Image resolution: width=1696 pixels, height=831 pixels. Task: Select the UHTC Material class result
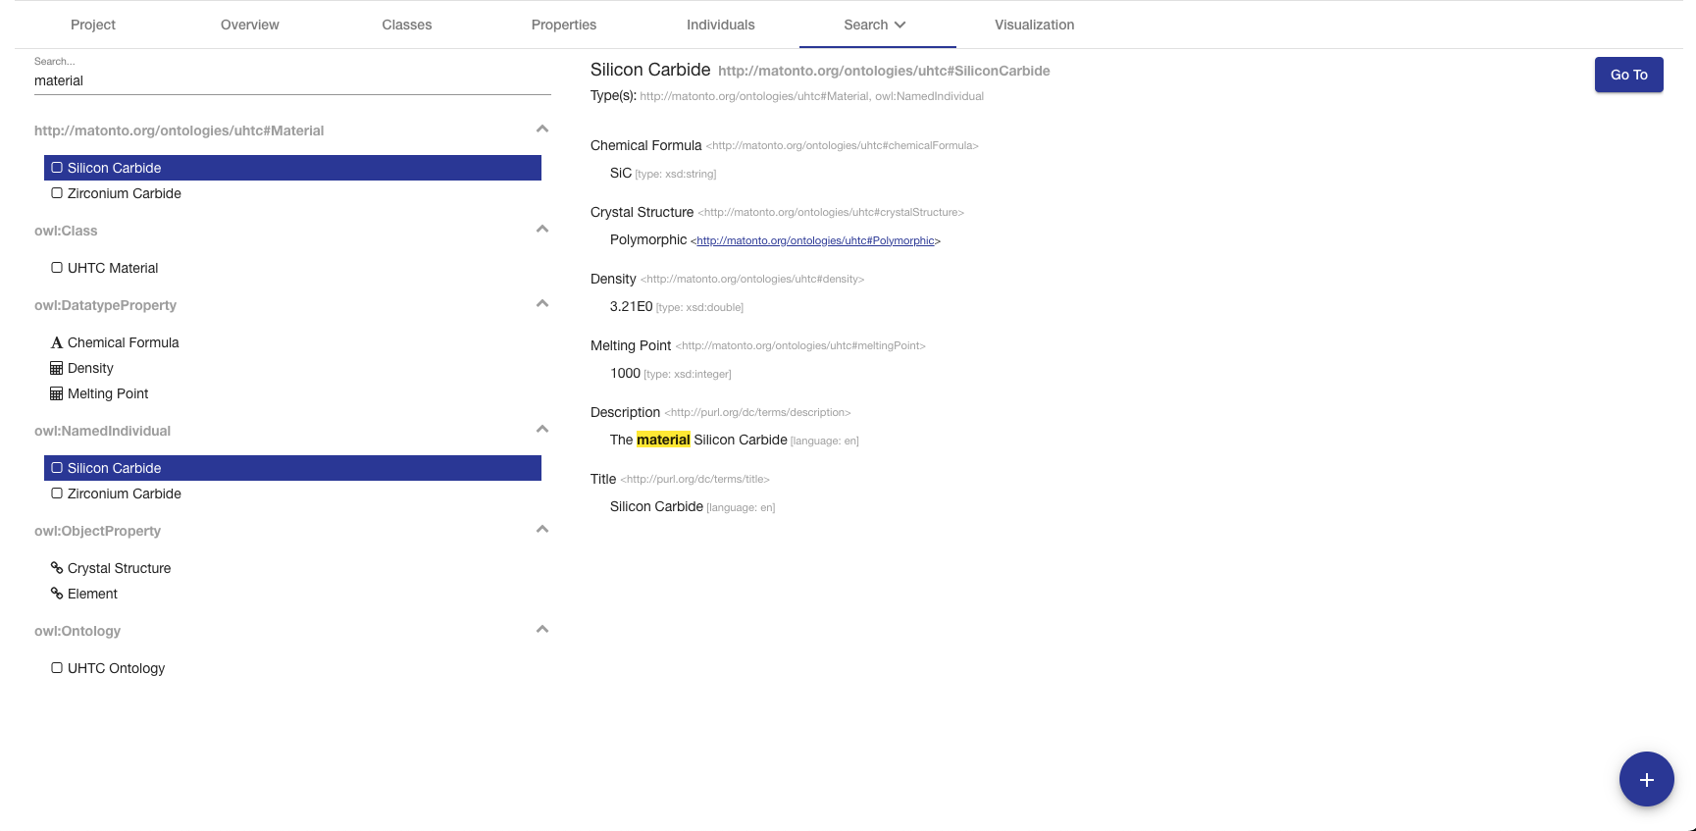coord(292,268)
